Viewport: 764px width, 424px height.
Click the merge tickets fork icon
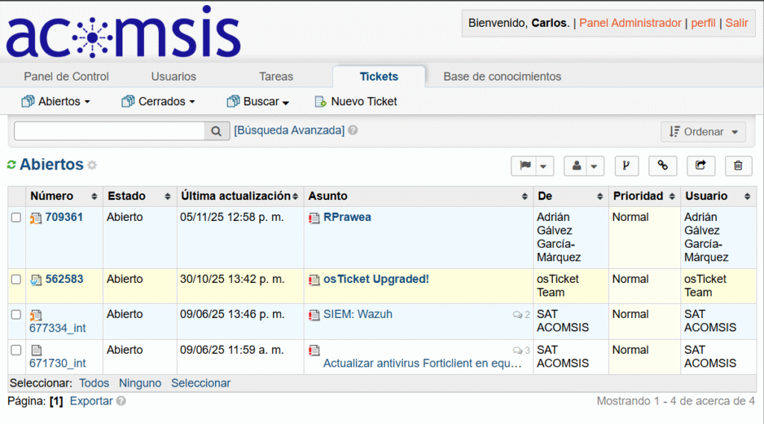626,166
